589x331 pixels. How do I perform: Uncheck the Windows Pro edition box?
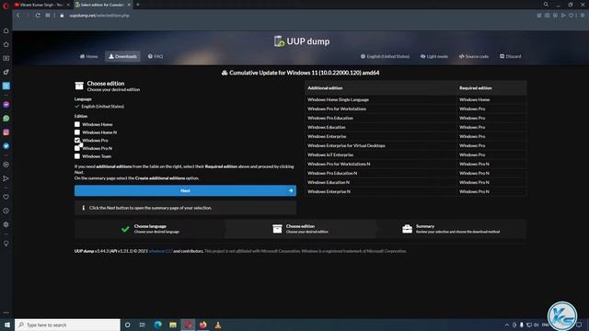point(77,140)
